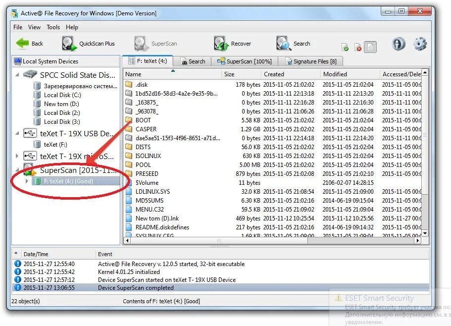451x326 pixels.
Task: Select Local Disk (3:) volume
Action: pos(62,122)
